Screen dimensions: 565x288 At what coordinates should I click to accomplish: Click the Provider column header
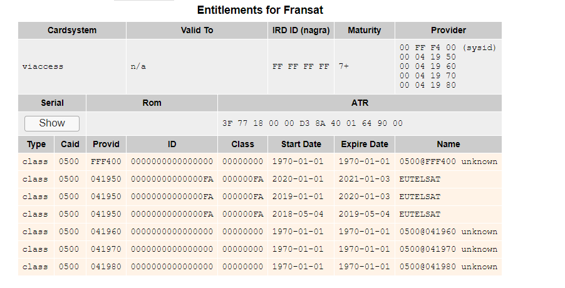448,30
